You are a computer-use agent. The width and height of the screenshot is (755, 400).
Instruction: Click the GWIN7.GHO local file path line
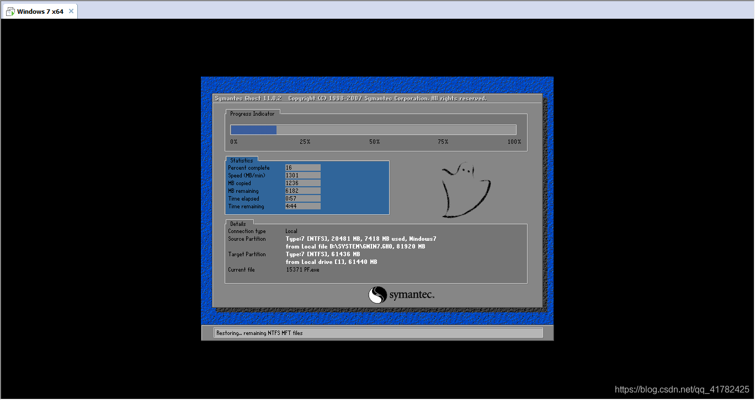[355, 246]
